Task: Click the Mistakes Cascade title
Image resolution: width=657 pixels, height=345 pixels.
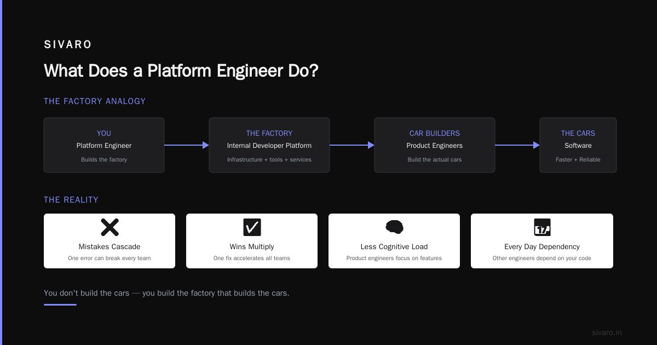Action: 109,247
